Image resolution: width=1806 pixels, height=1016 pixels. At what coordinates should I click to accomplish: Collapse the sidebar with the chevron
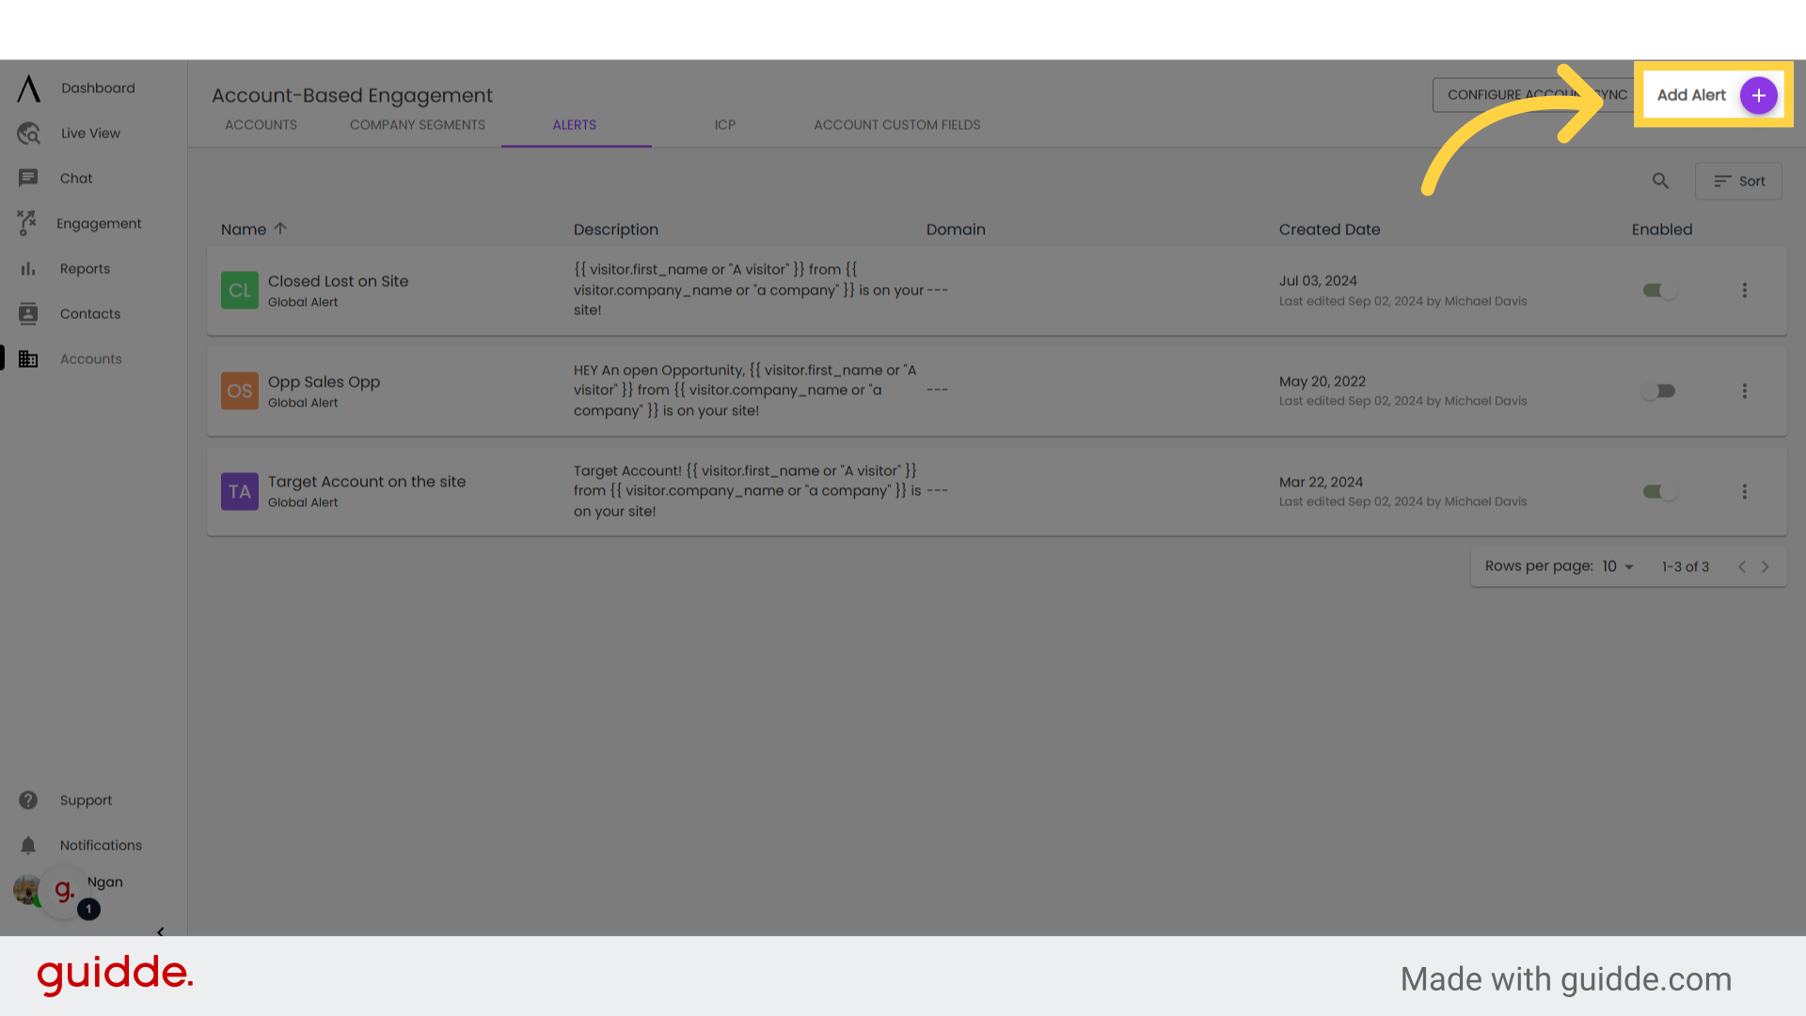(161, 932)
